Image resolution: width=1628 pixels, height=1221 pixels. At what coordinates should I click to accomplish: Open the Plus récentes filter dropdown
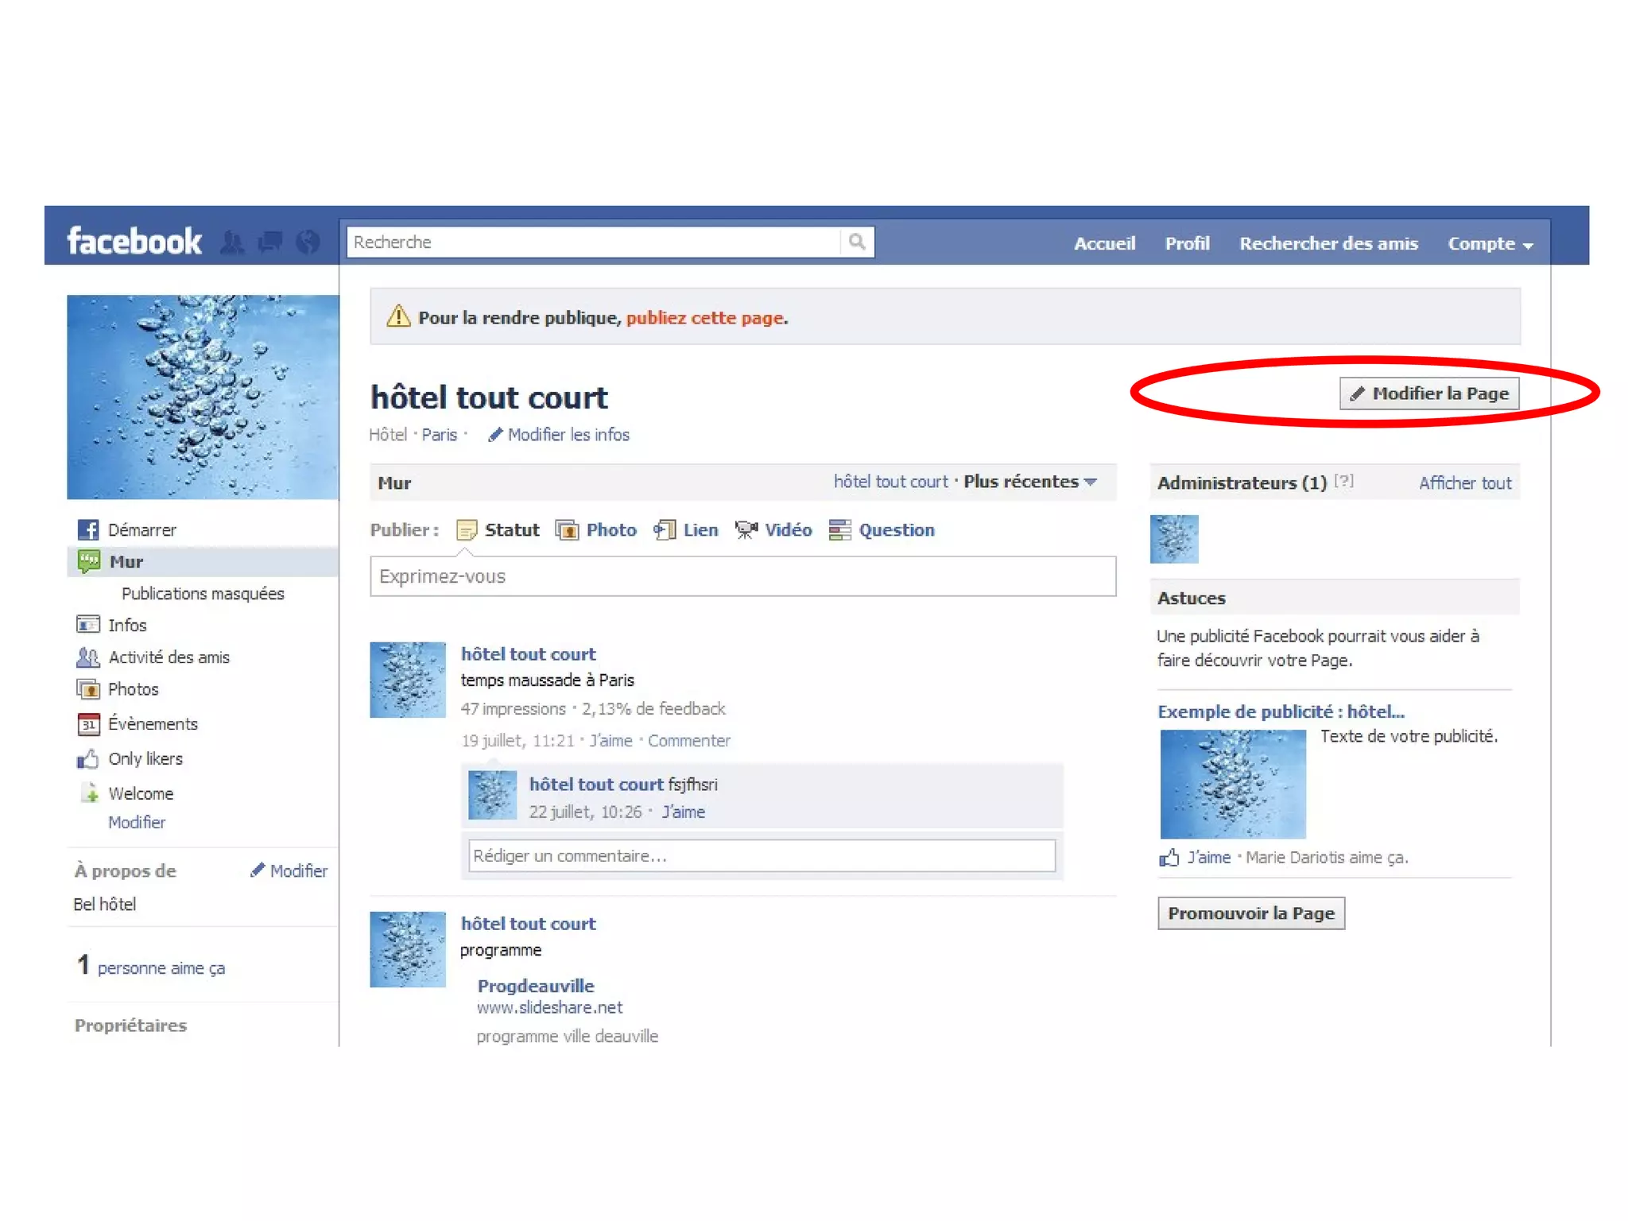[1030, 482]
